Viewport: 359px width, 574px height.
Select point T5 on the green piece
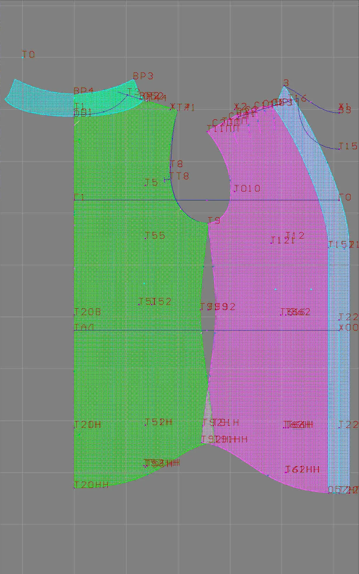pos(145,185)
